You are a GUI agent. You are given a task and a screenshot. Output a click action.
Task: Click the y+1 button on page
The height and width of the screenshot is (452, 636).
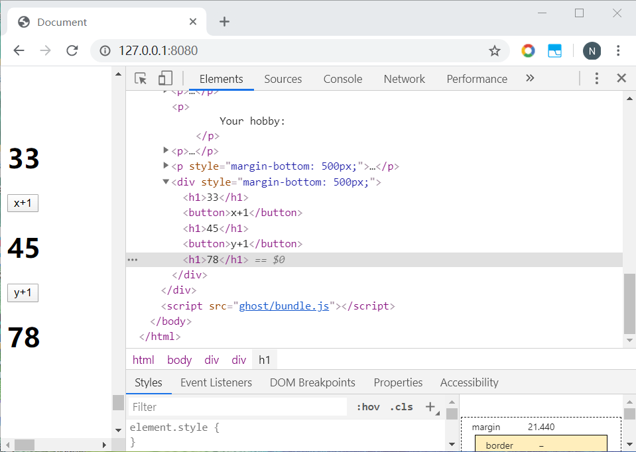[23, 293]
